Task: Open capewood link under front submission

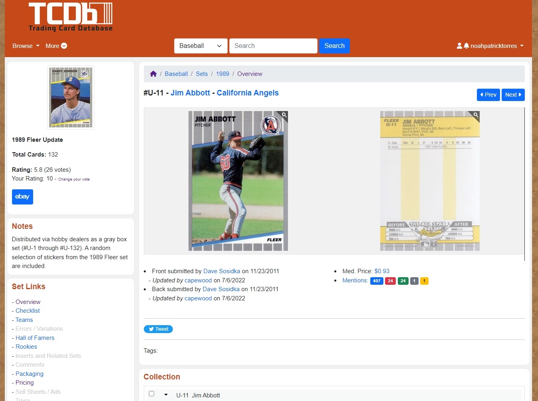Action: pos(198,280)
